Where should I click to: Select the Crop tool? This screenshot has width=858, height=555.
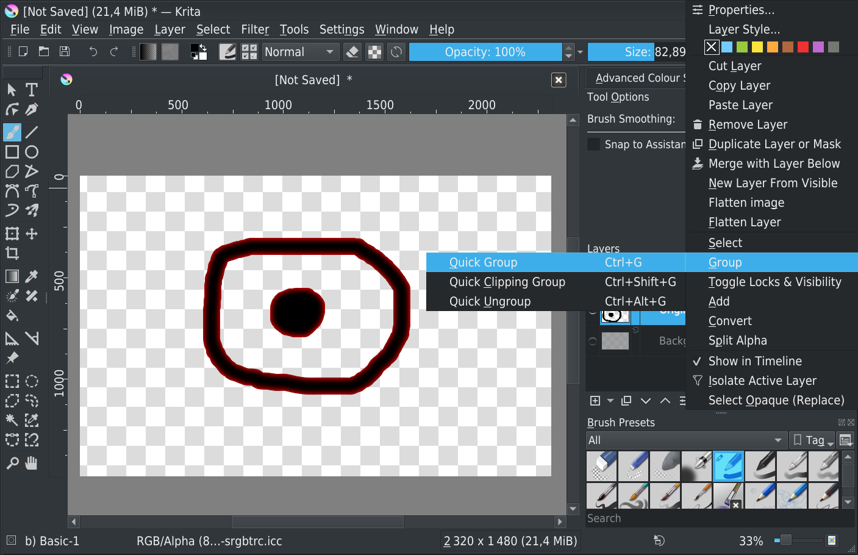tap(12, 253)
